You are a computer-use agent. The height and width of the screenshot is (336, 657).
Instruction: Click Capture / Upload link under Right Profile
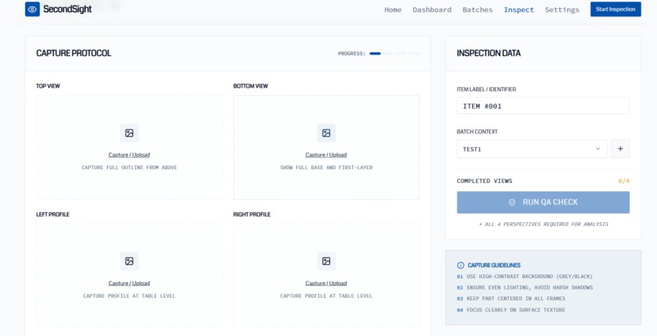click(x=326, y=283)
